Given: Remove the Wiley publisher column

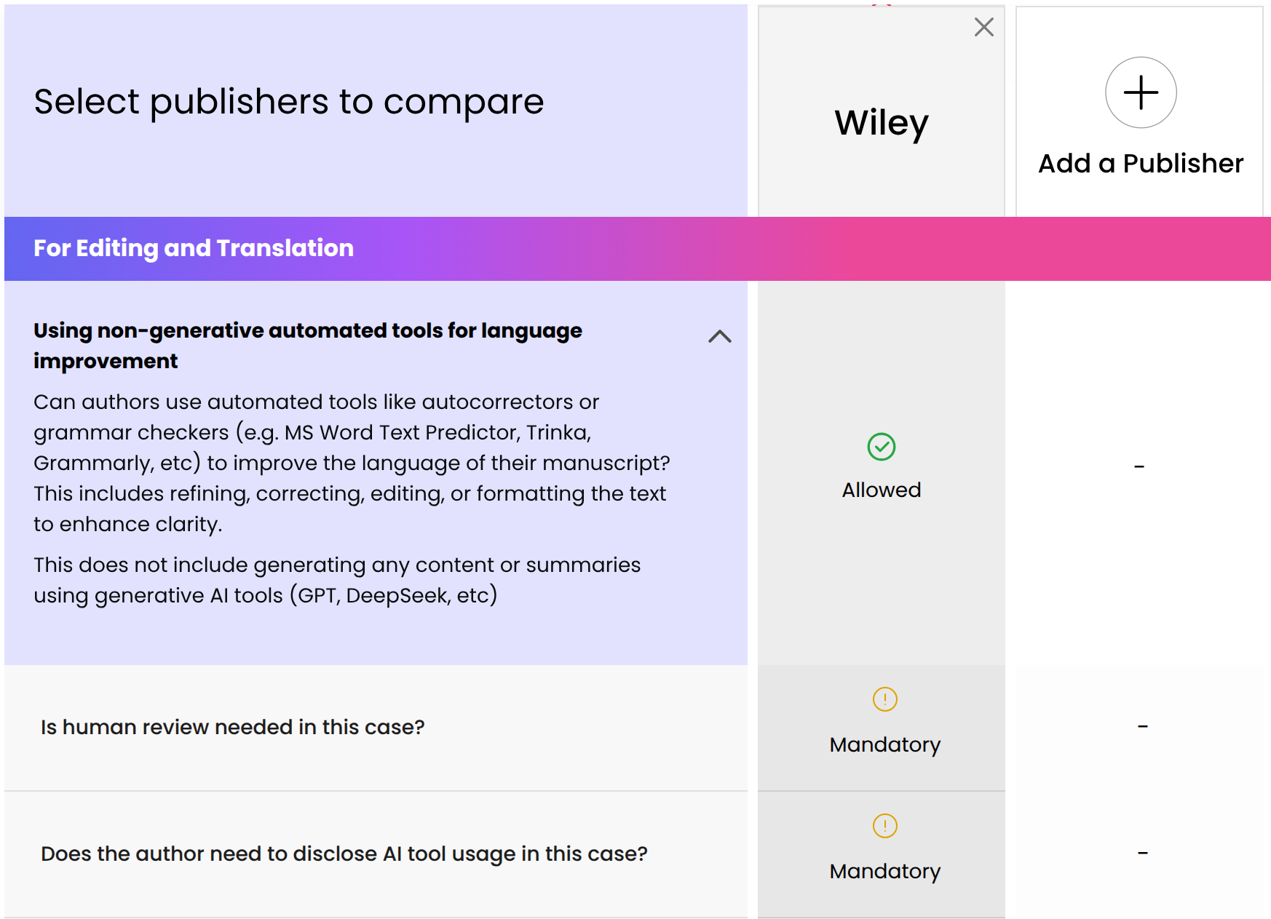Looking at the screenshot, I should [x=983, y=28].
